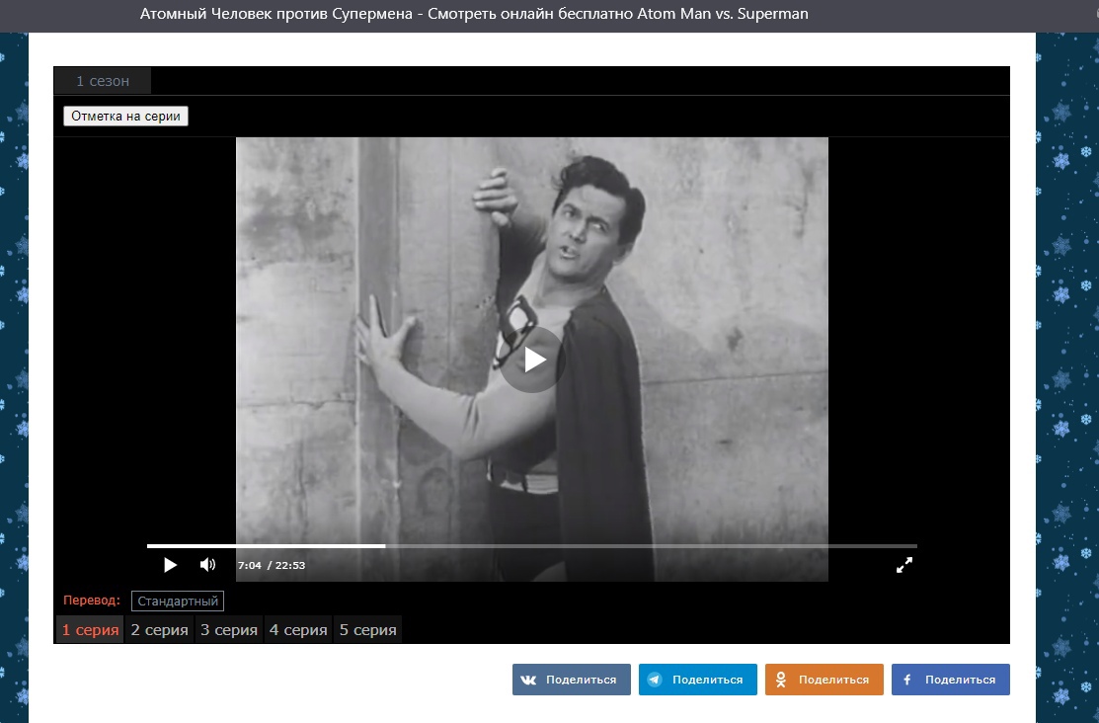Select 2 серия episode
The image size is (1099, 723).
pyautogui.click(x=160, y=630)
